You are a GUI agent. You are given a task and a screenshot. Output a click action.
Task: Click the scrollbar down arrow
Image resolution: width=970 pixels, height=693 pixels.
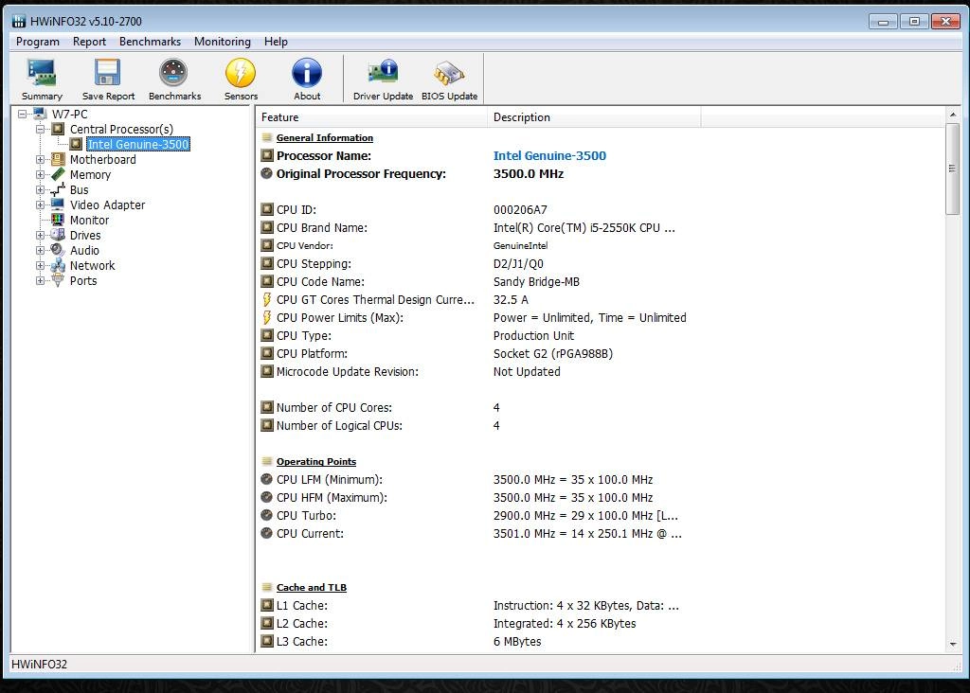click(x=952, y=644)
